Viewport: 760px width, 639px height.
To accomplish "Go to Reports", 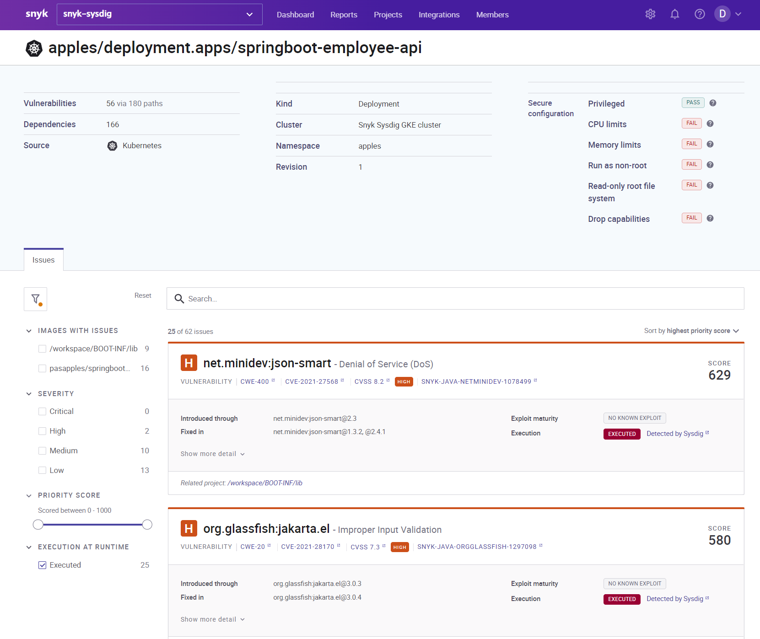I will tap(344, 15).
